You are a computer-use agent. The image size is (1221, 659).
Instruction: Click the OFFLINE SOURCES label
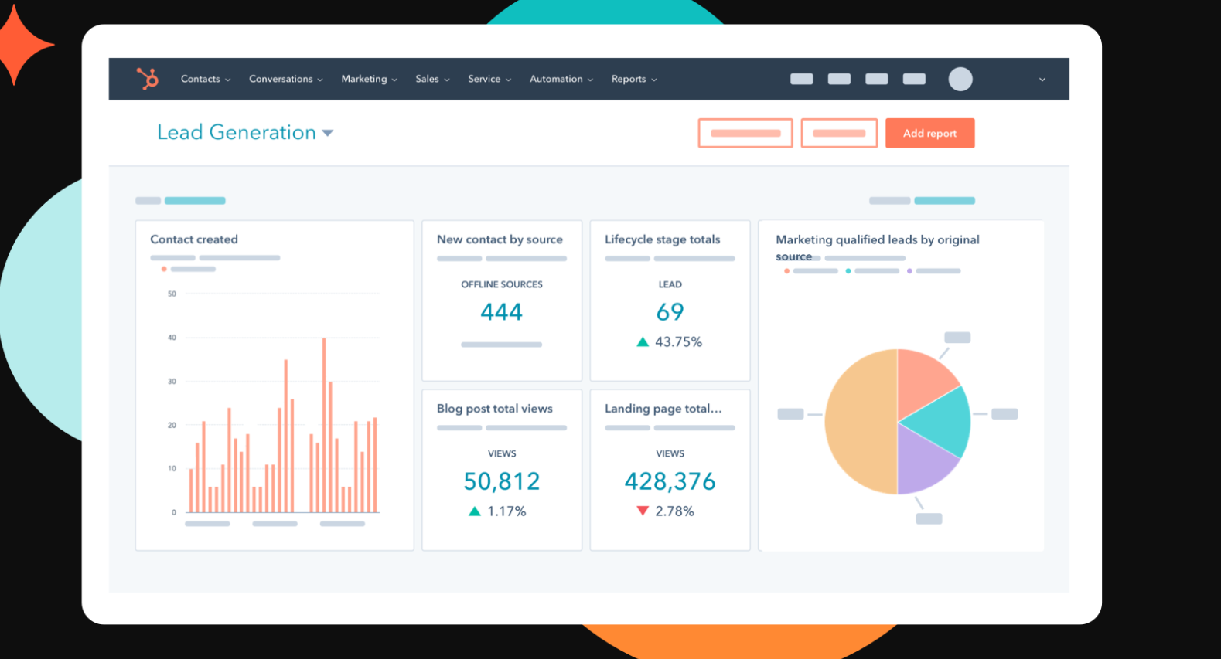tap(502, 284)
